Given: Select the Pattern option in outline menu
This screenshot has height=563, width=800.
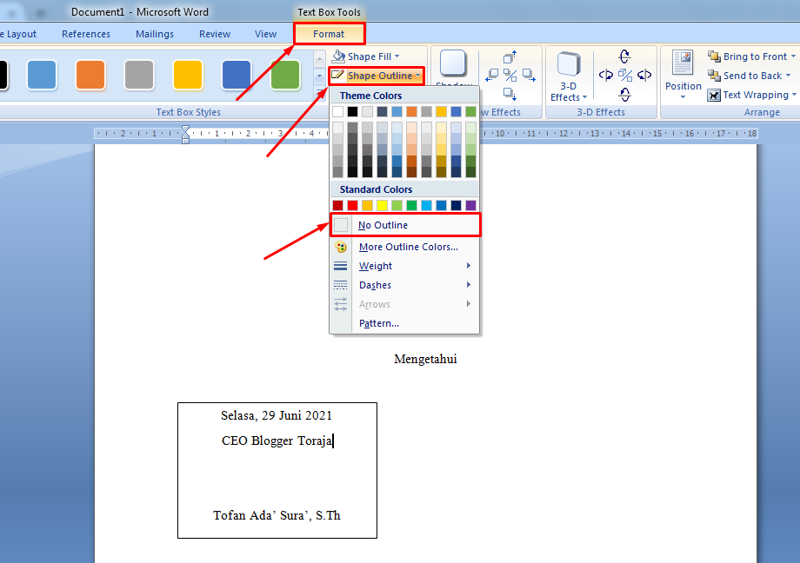Looking at the screenshot, I should 378,323.
